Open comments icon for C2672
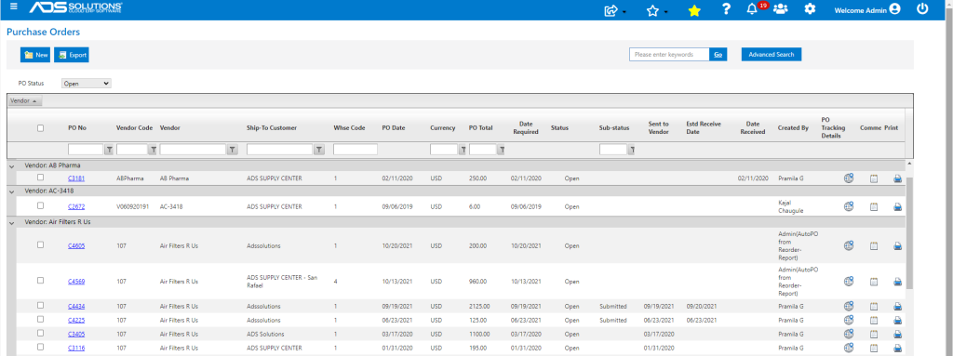This screenshot has width=953, height=356. pos(873,207)
